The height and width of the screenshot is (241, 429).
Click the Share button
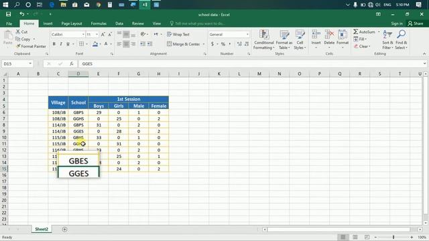point(416,23)
